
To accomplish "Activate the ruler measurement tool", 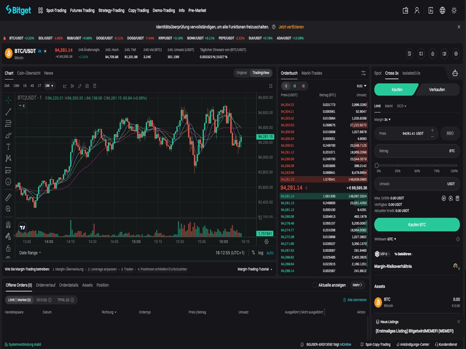I will (x=8, y=198).
